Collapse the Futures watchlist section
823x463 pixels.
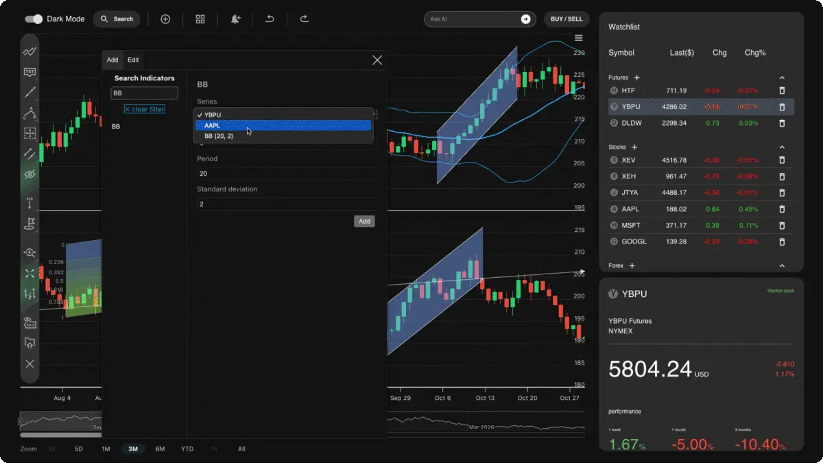(782, 78)
